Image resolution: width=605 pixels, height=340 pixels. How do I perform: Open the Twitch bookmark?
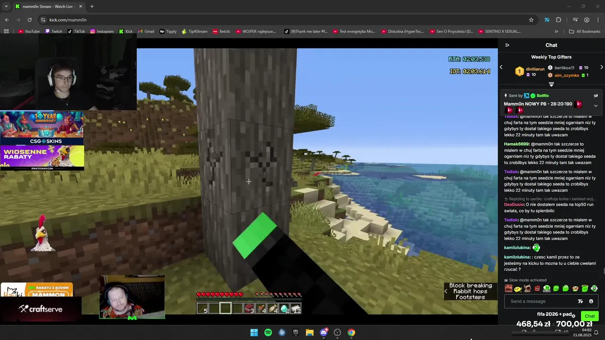pos(53,31)
